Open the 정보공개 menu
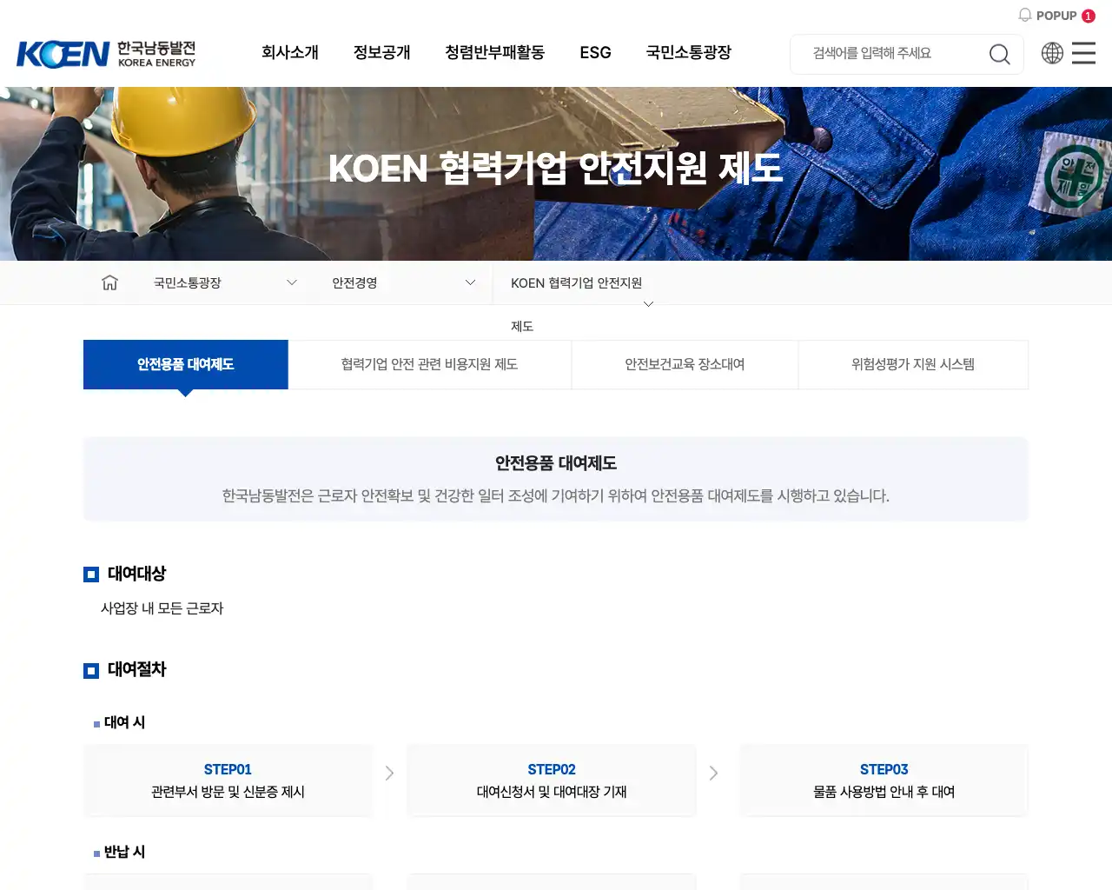 click(x=381, y=53)
